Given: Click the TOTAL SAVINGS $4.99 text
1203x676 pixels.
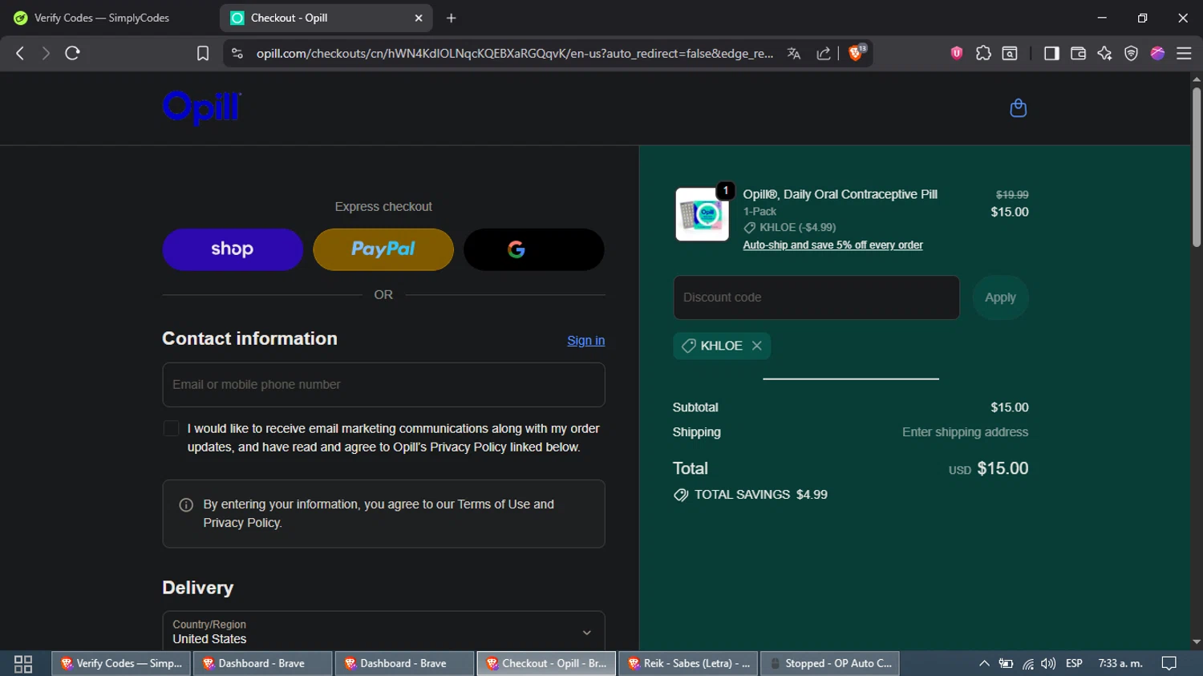Looking at the screenshot, I should click(x=760, y=495).
